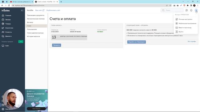Click the 13 days remaining counter
200x112 pixels.
[54, 37]
